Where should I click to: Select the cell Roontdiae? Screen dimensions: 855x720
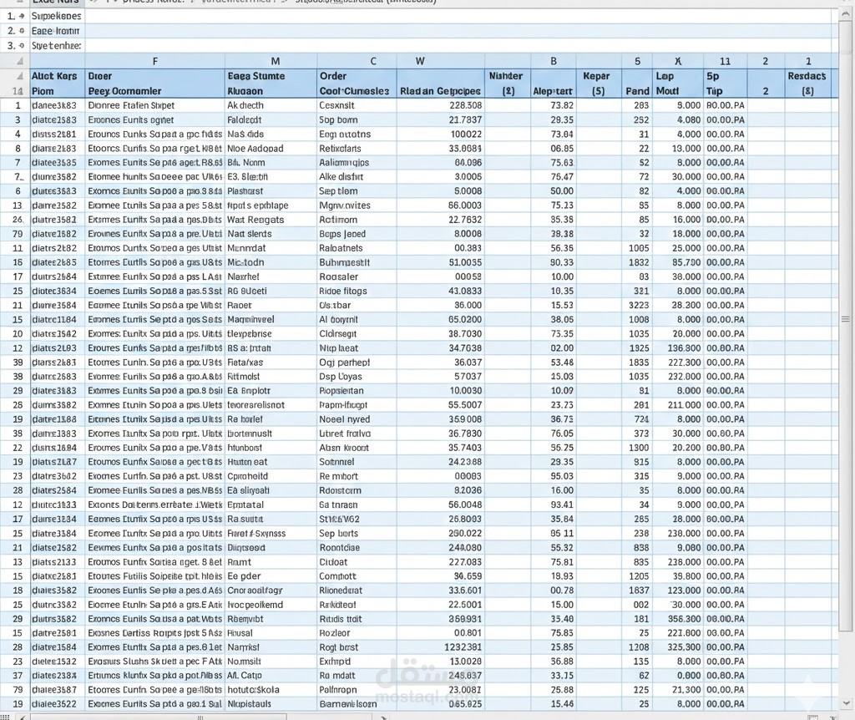[x=357, y=548]
